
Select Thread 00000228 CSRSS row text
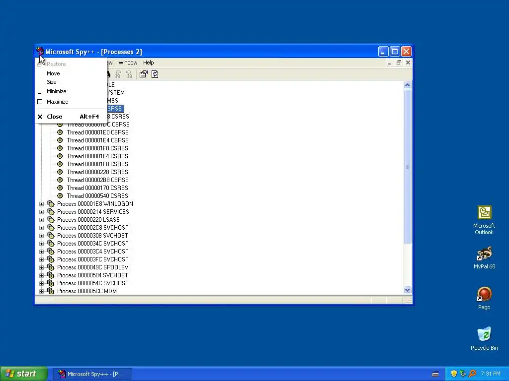97,172
